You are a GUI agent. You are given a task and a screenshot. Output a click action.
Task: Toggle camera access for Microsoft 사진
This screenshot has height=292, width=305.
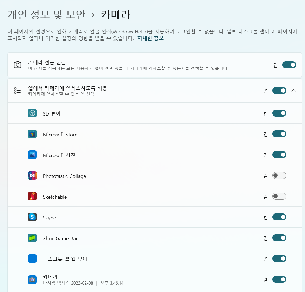coord(279,155)
